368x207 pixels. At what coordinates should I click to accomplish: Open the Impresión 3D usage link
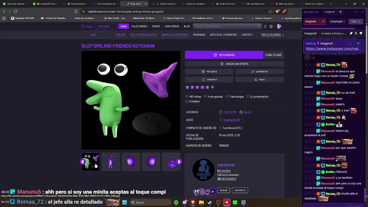pyautogui.click(x=232, y=120)
